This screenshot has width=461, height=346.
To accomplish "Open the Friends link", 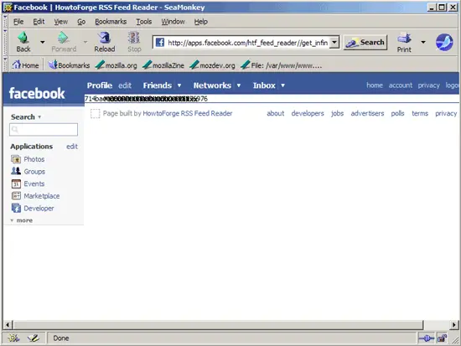I will coord(158,85).
